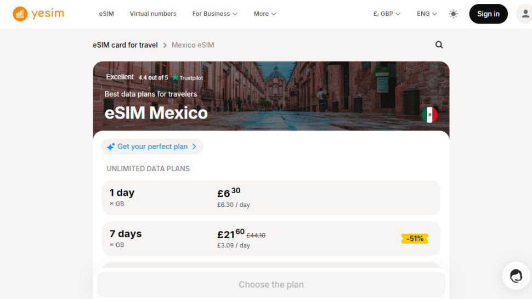Open the £, GBP currency selector
Image resolution: width=532 pixels, height=299 pixels.
[387, 14]
